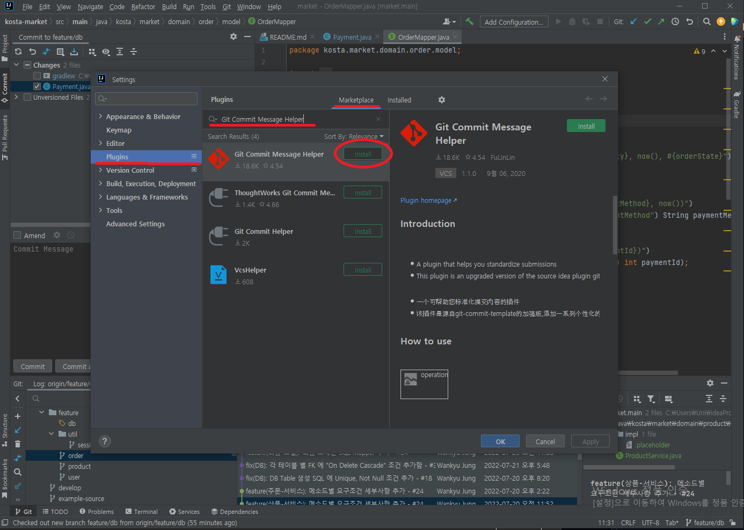Run the project using the Run arrow icon
Viewport: 744px width, 530px height.
tap(557, 21)
